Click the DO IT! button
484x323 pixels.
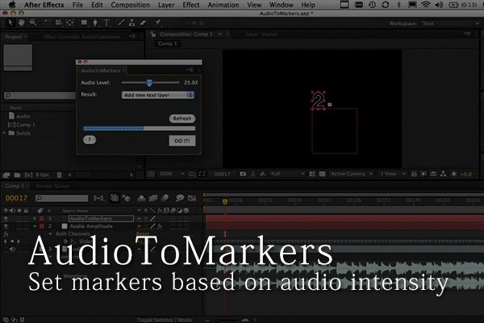[182, 141]
